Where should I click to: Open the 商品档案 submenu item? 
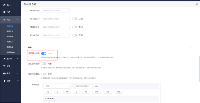tap(10, 26)
